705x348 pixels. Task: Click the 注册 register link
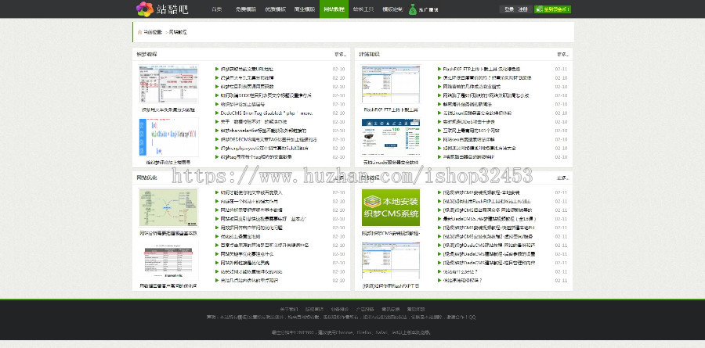click(x=522, y=9)
